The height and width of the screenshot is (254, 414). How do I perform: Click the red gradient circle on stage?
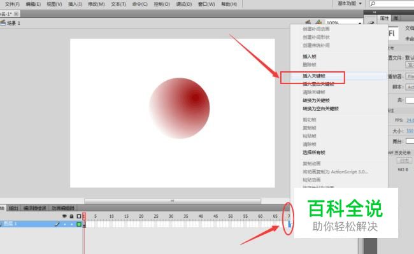pyautogui.click(x=180, y=108)
